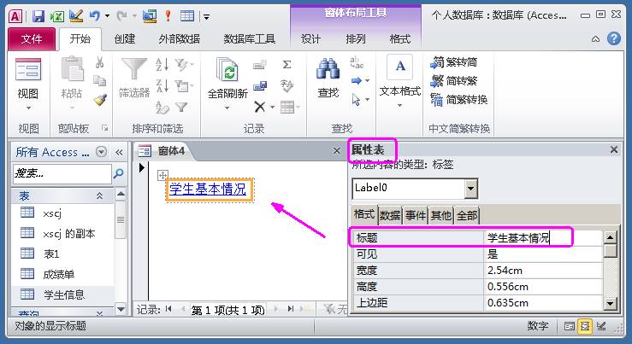
Task: Switch to design view icon in status bar
Action: click(601, 326)
